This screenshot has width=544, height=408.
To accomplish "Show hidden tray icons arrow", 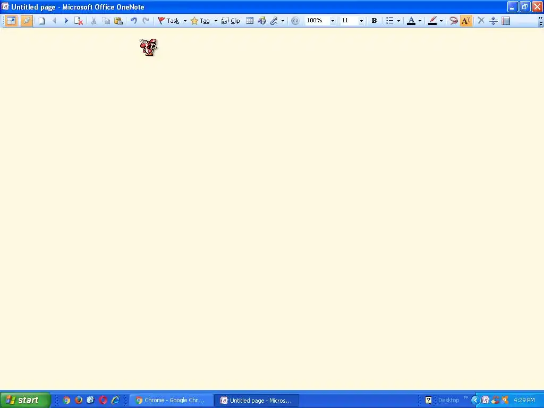I will (475, 401).
